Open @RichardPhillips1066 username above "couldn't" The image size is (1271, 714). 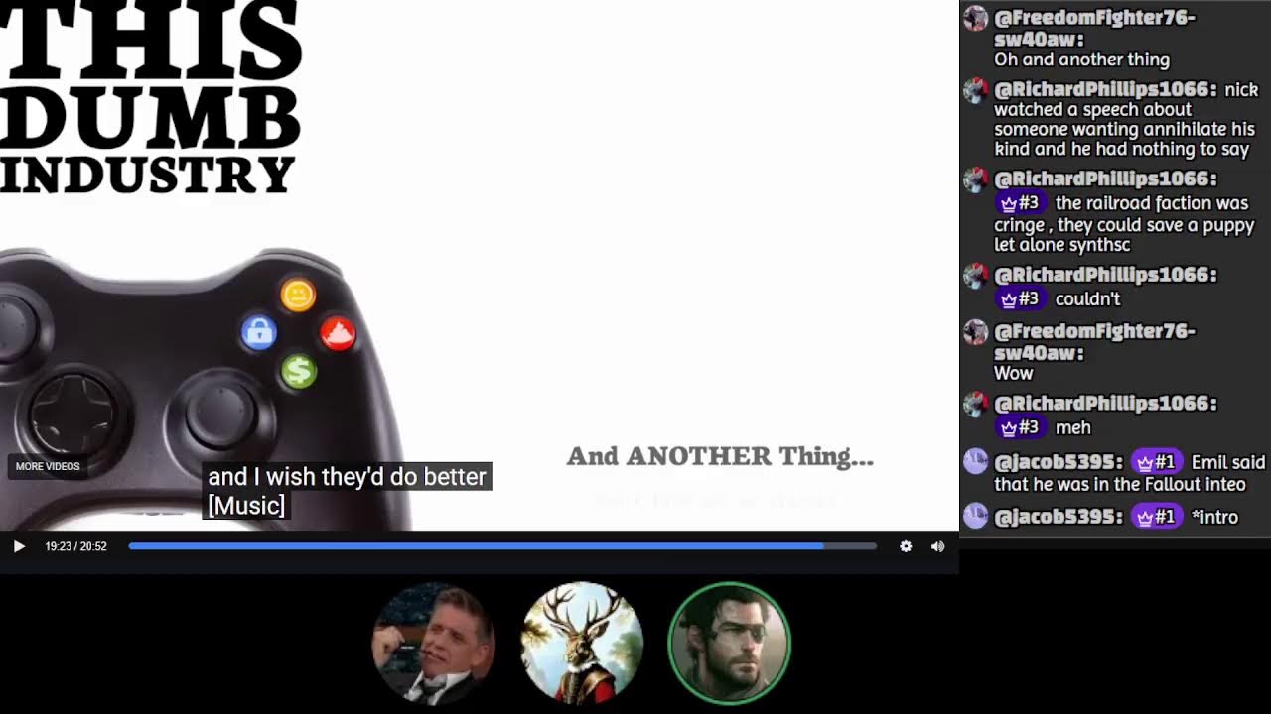coord(1105,275)
